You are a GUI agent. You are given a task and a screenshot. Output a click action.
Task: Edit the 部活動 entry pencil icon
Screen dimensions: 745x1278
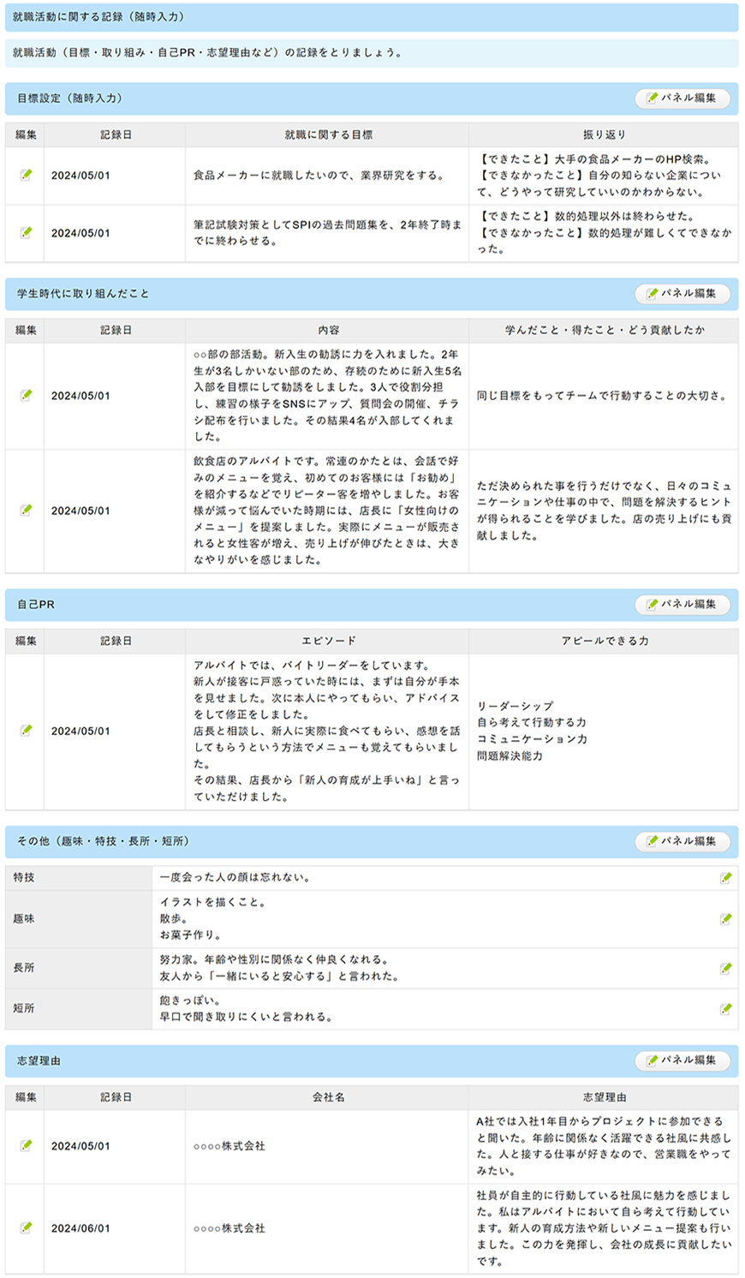click(26, 396)
